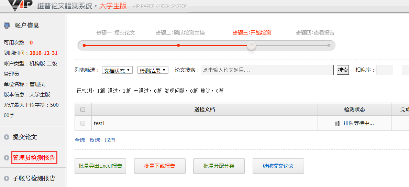This screenshot has height=187, width=409.
Task: Click the step progress slider handle
Action: click(x=252, y=45)
